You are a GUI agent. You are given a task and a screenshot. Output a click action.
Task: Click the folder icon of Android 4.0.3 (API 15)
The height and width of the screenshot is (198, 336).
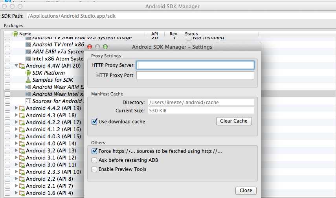pos(22,137)
